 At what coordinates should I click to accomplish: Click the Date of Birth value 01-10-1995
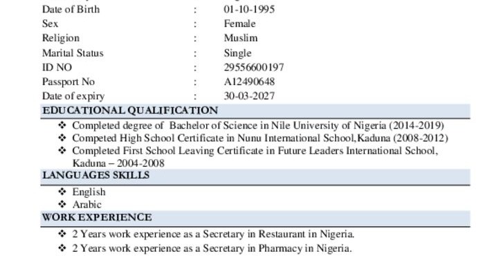(x=249, y=9)
